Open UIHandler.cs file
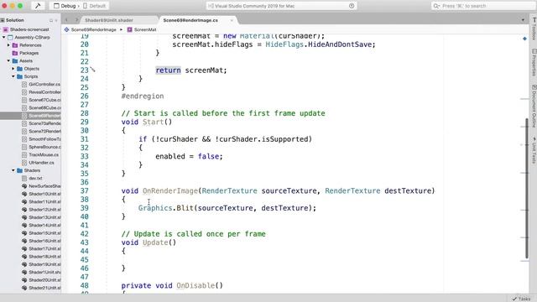Image resolution: width=537 pixels, height=302 pixels. [41, 163]
